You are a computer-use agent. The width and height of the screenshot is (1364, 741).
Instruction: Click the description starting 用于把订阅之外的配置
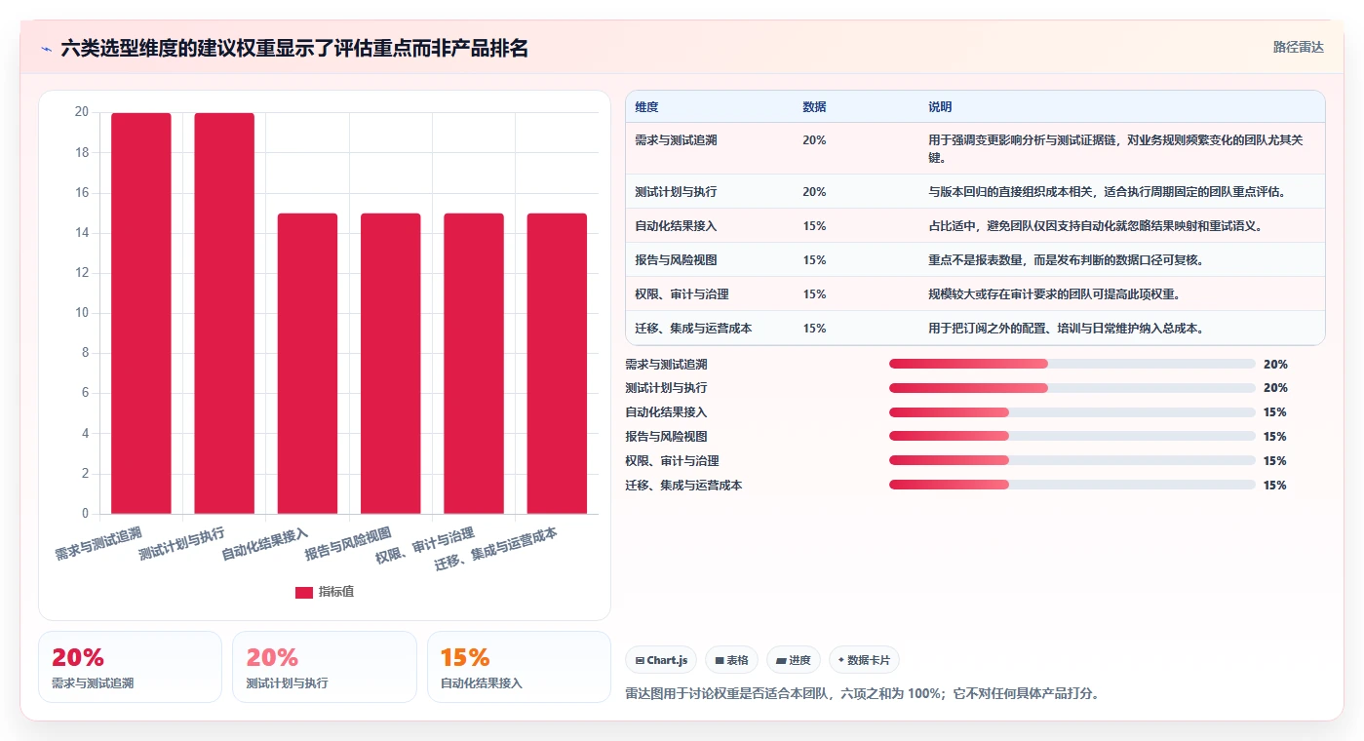pos(1066,329)
